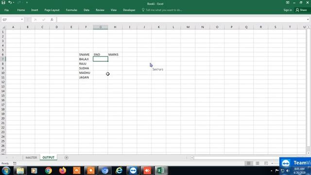Click the SNAME header cell
Viewport: 311px width, 175px height.
coord(86,54)
